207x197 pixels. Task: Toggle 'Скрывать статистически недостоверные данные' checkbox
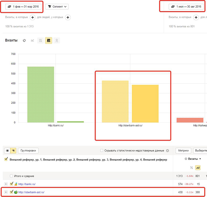pos(102,150)
